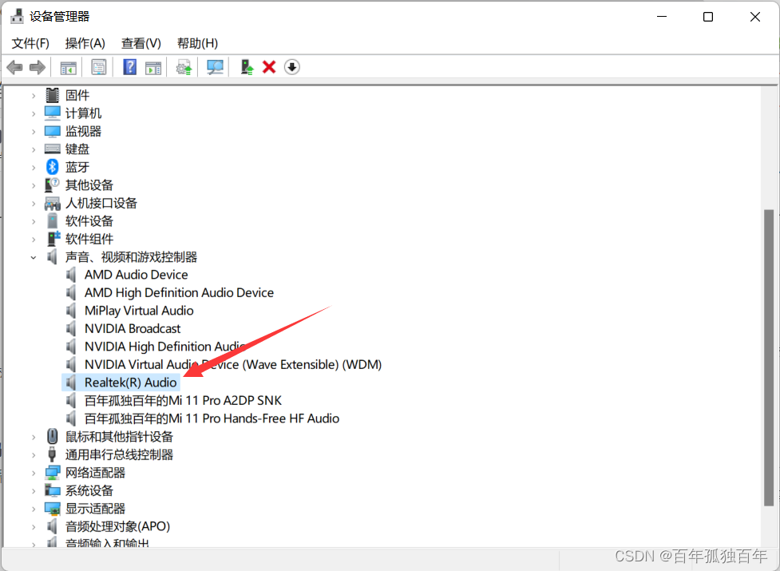780x571 pixels.
Task: Expand the 固件 category
Action: click(34, 96)
